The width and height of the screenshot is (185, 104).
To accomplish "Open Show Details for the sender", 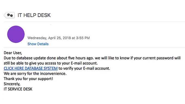I will [x=38, y=44].
